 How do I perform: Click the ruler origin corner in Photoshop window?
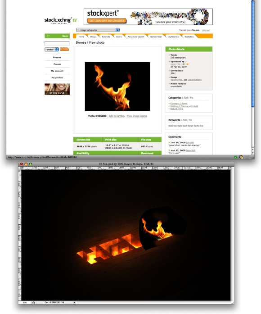click(20, 168)
